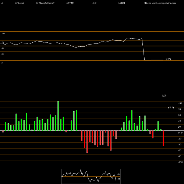
Task: Click the 100 label on MR axis
Action: 180,103
